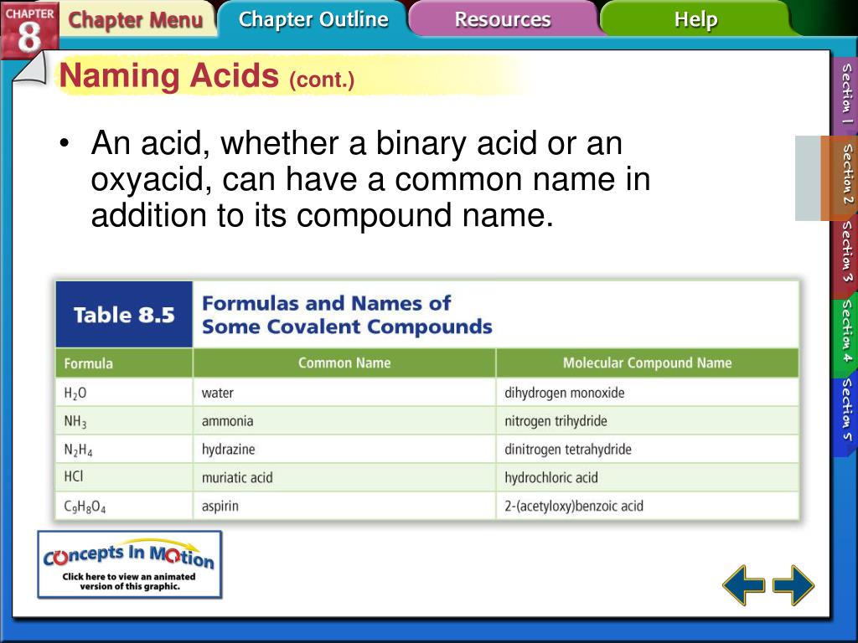Open the Help tab
The image size is (858, 643).
tap(695, 19)
